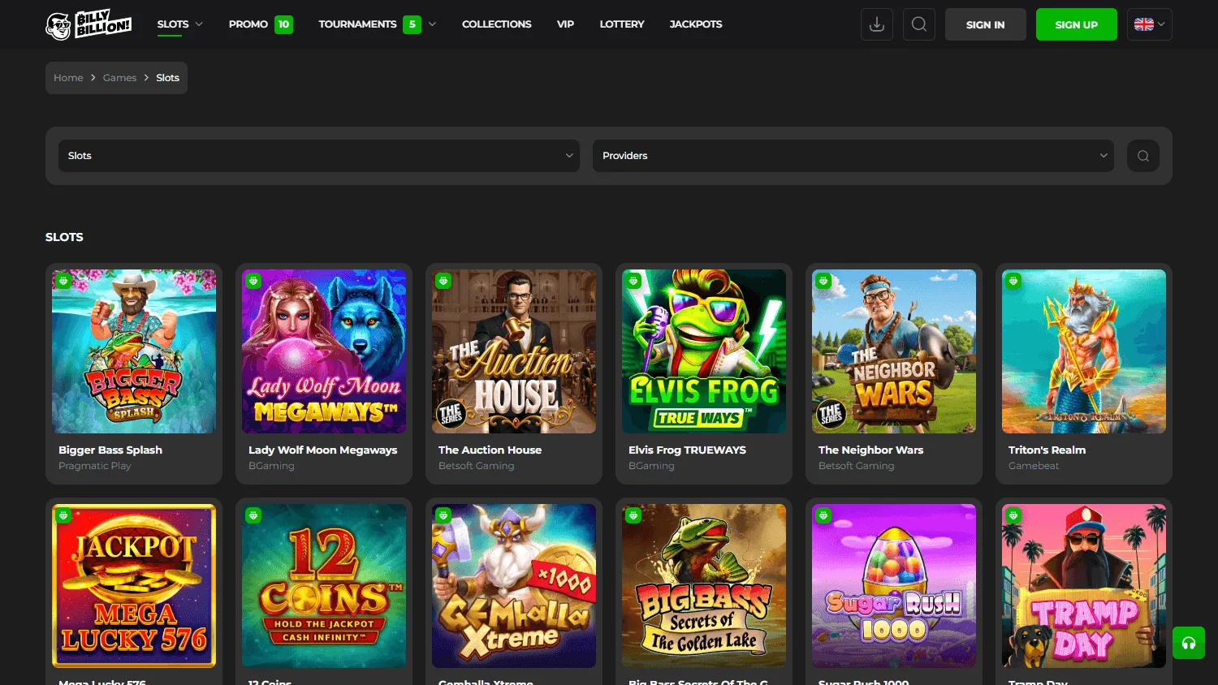Click 'Pragmatic Play' provider text
The width and height of the screenshot is (1218, 685).
[95, 466]
